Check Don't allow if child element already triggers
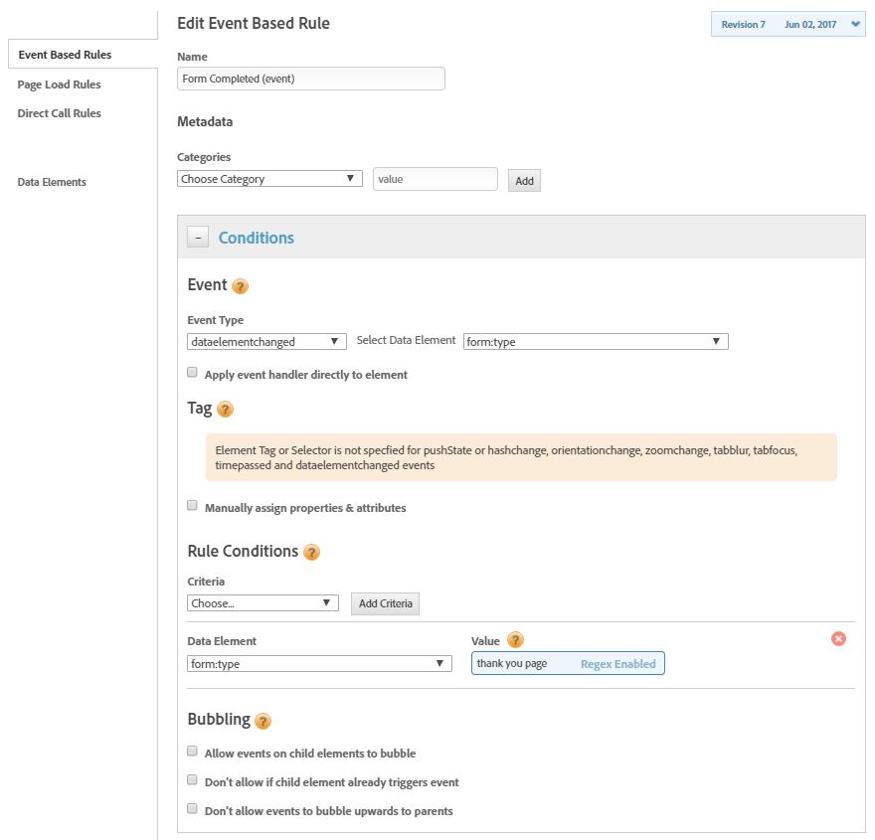 (193, 781)
